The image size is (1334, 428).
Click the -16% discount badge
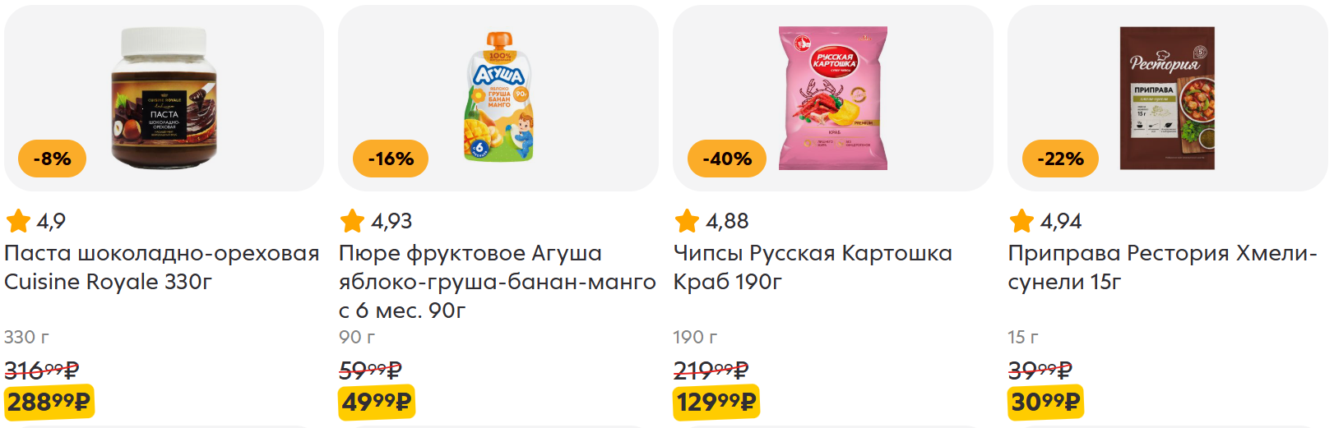[391, 159]
